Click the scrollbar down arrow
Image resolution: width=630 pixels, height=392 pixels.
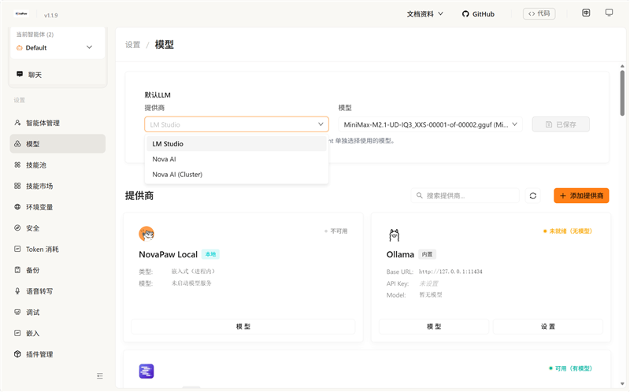tap(622, 383)
